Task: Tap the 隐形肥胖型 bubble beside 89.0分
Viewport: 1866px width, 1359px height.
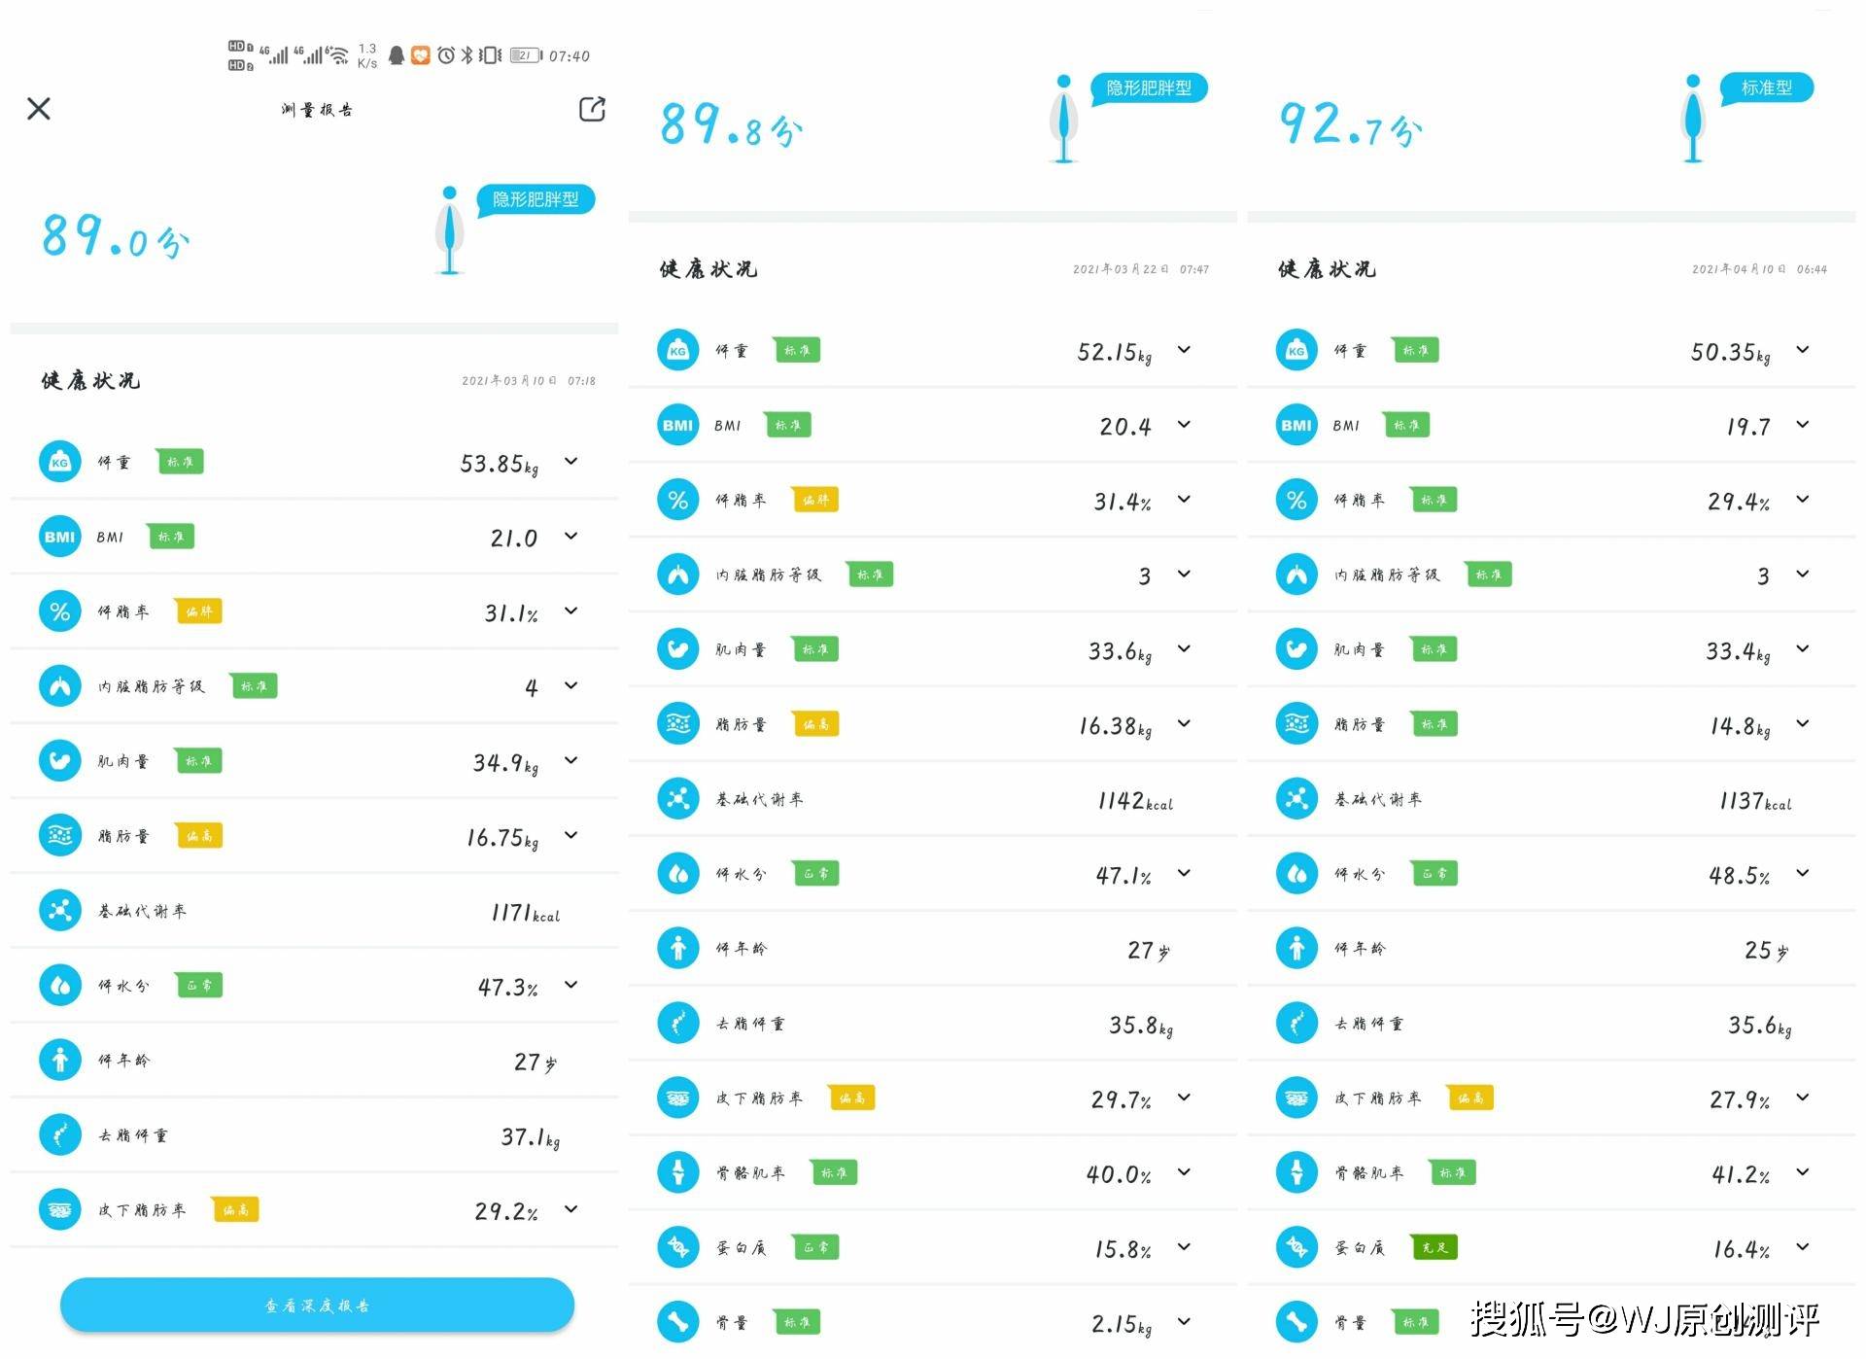Action: (x=536, y=199)
